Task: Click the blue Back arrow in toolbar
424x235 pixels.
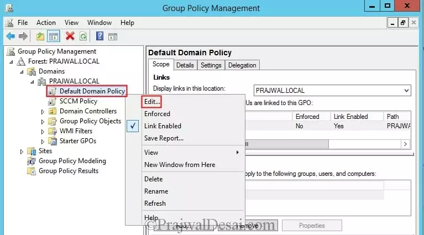Action: click(x=11, y=36)
